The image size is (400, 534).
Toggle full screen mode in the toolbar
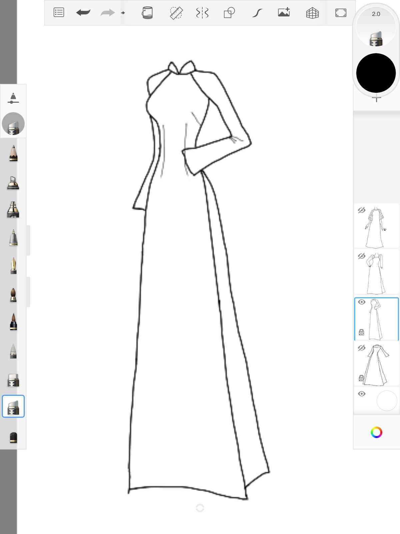coord(341,13)
